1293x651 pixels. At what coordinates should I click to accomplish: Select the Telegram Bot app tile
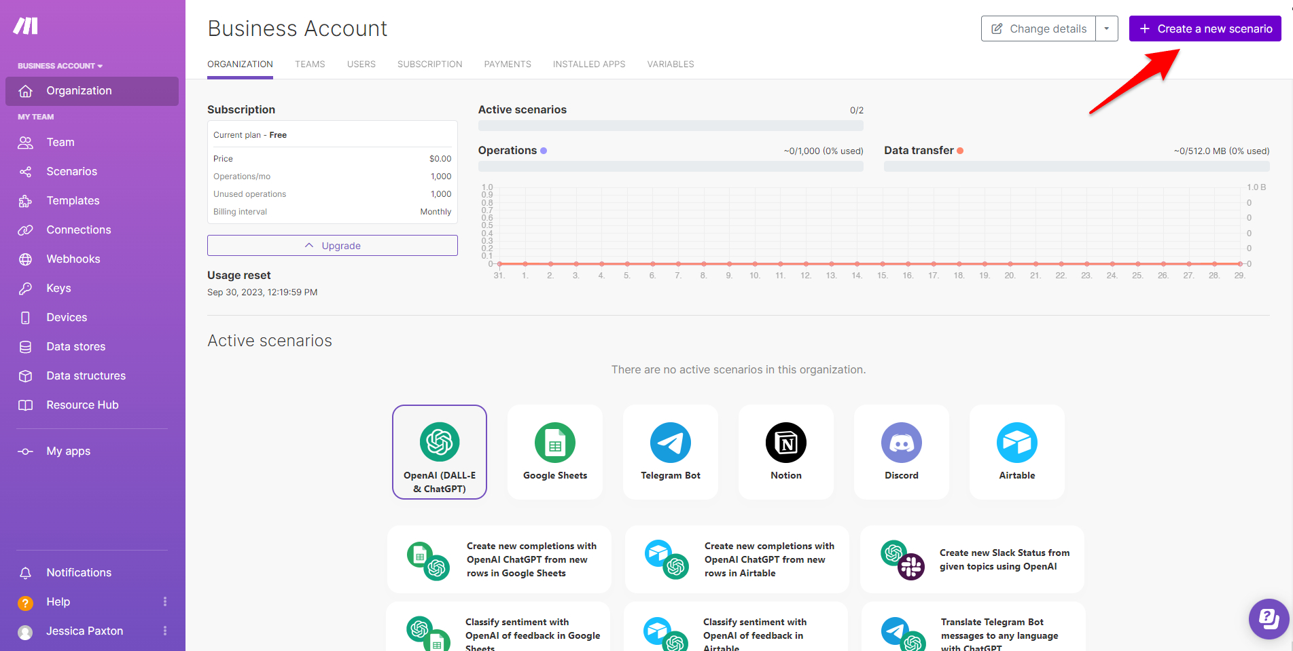[x=671, y=452]
